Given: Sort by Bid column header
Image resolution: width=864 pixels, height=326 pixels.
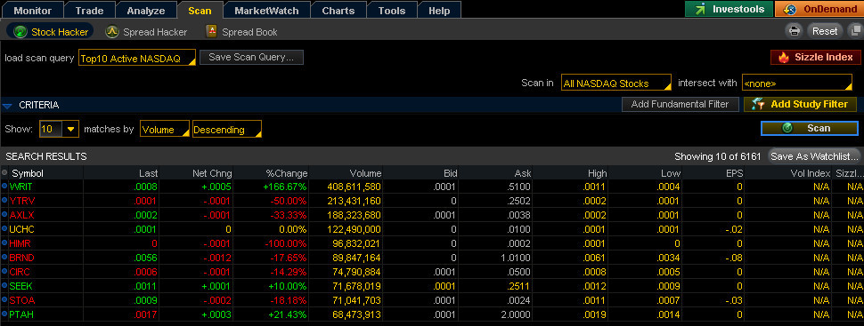Looking at the screenshot, I should point(450,173).
